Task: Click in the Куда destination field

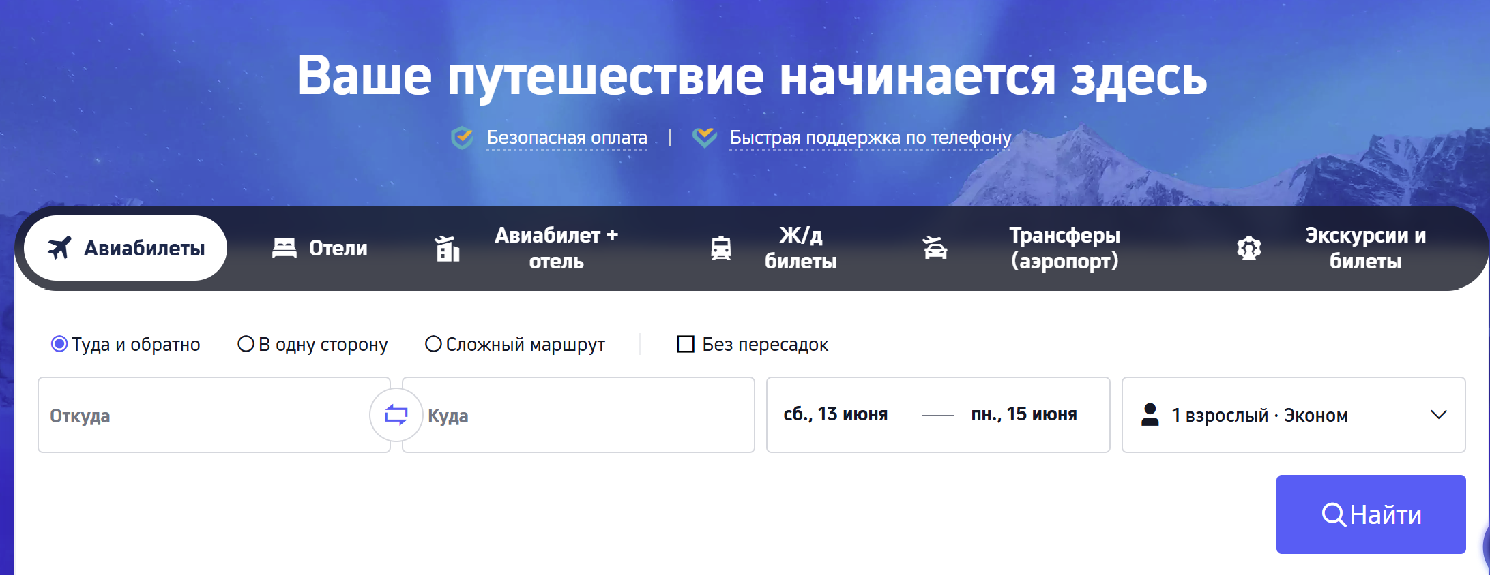Action: point(579,415)
